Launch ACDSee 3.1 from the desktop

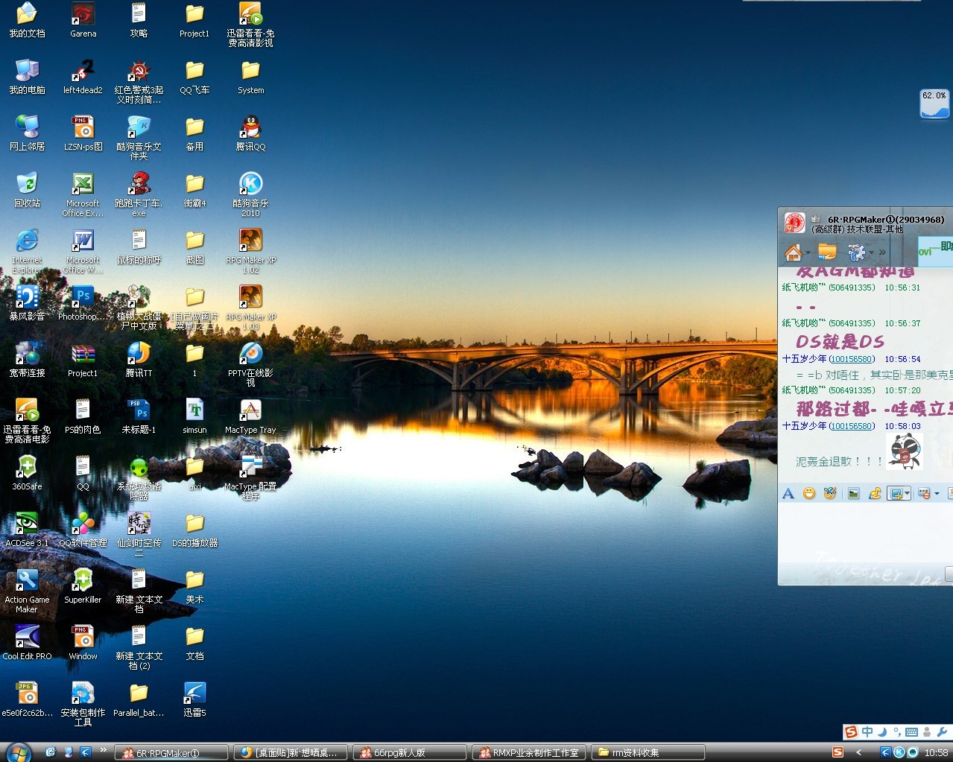27,530
